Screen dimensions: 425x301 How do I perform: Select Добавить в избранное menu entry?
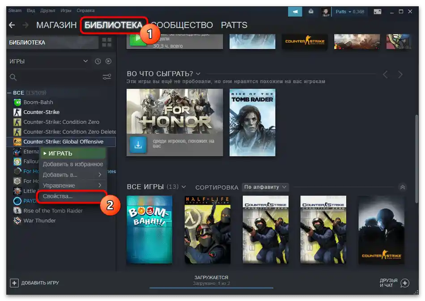point(73,164)
